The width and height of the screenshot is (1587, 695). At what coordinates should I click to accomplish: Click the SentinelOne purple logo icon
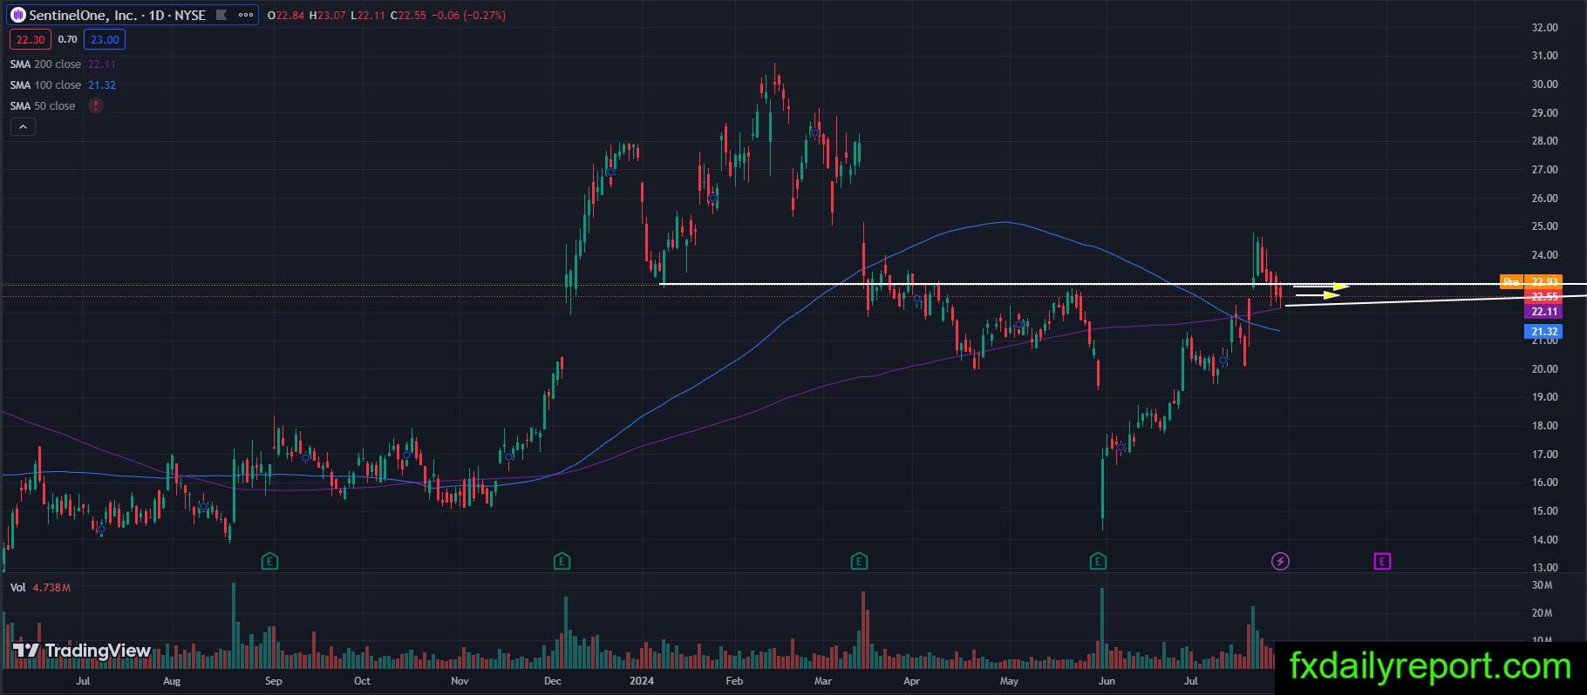point(17,16)
